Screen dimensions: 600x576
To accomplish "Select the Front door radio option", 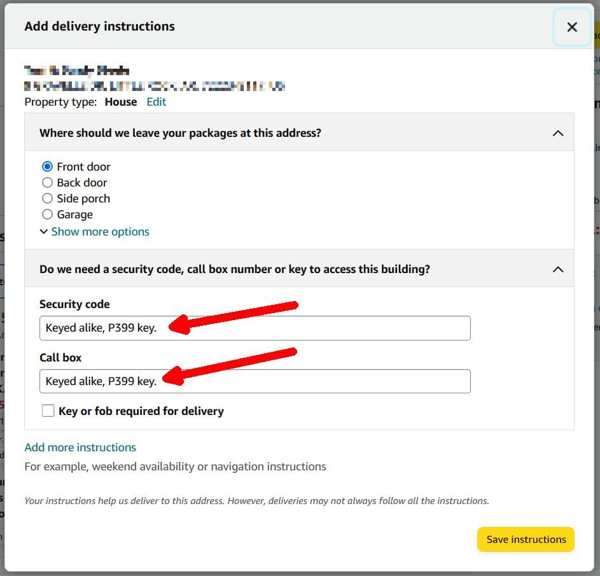I will coord(48,167).
